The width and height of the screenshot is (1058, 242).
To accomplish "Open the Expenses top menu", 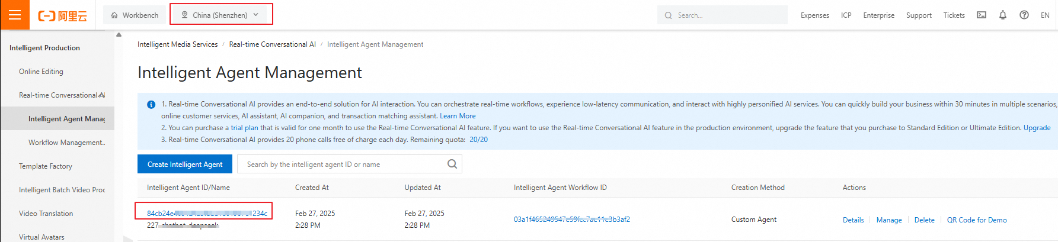I will (x=814, y=15).
